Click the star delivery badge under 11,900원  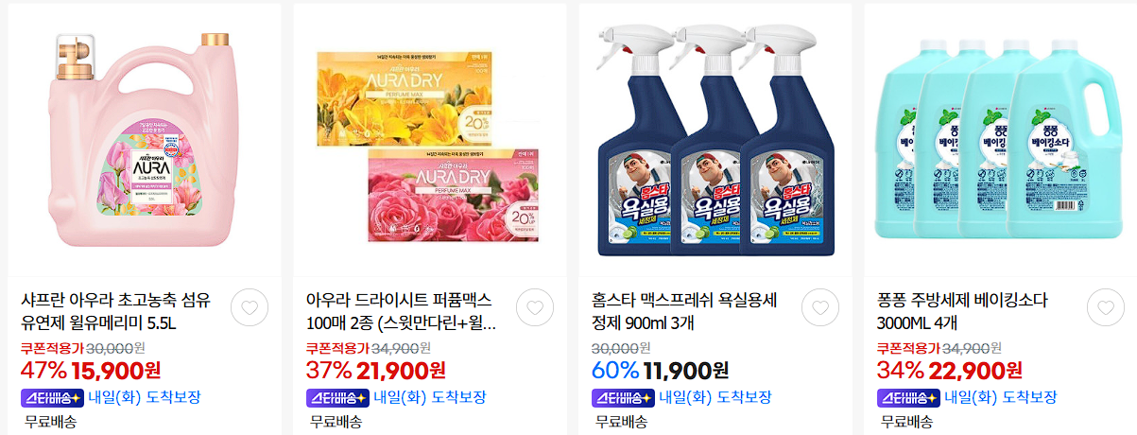624,397
